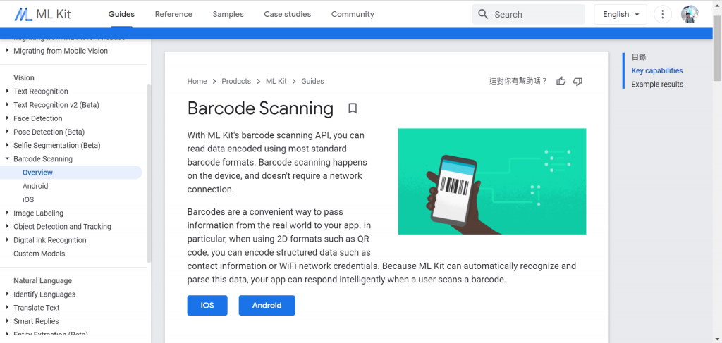Go to Products breadcrumb

point(236,82)
